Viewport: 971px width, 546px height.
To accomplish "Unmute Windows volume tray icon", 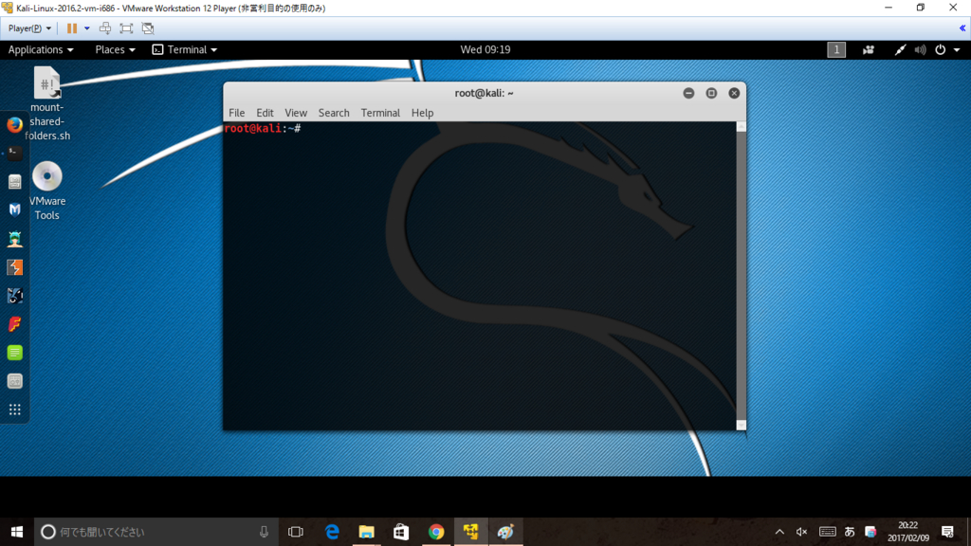I will point(801,532).
